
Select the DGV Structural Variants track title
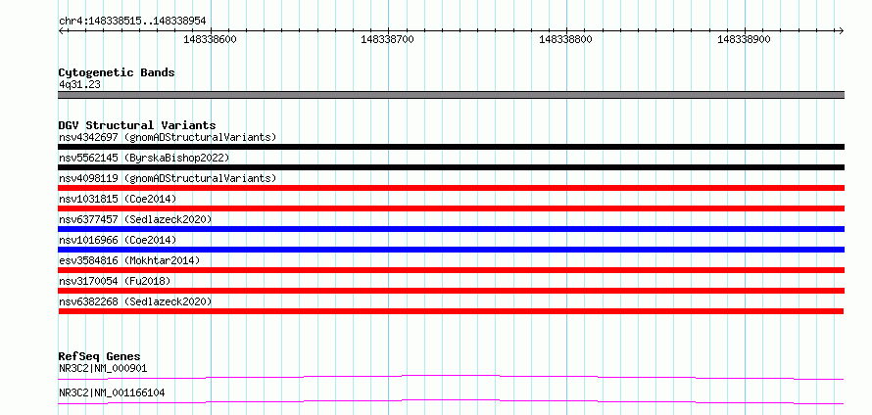coord(137,125)
